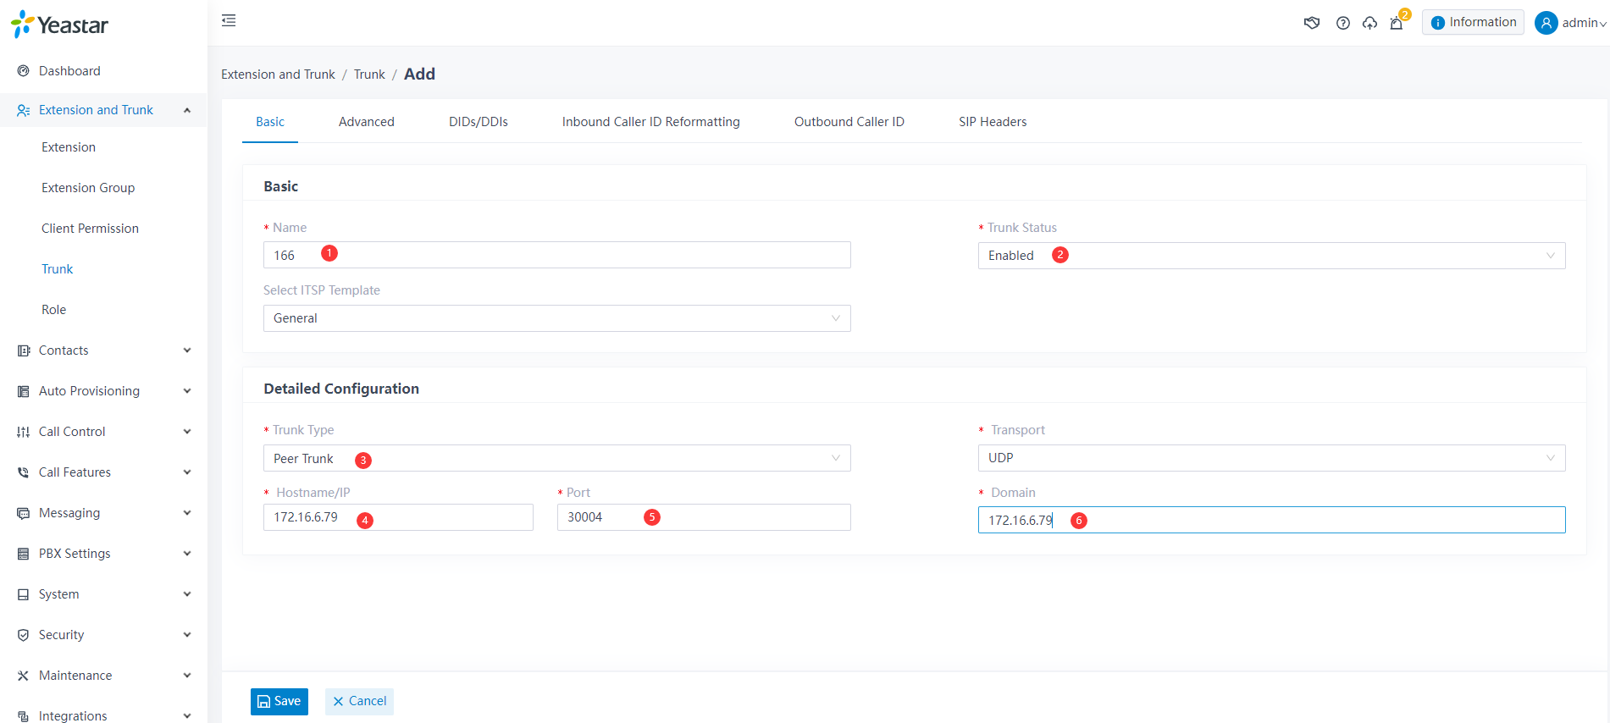Click the admin user avatar
Image resolution: width=1610 pixels, height=723 pixels.
pos(1546,23)
